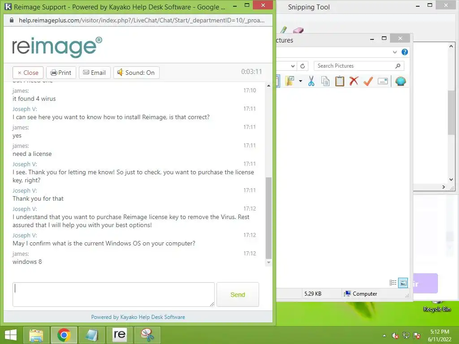Click the Close chat button
The height and width of the screenshot is (344, 459).
point(28,73)
